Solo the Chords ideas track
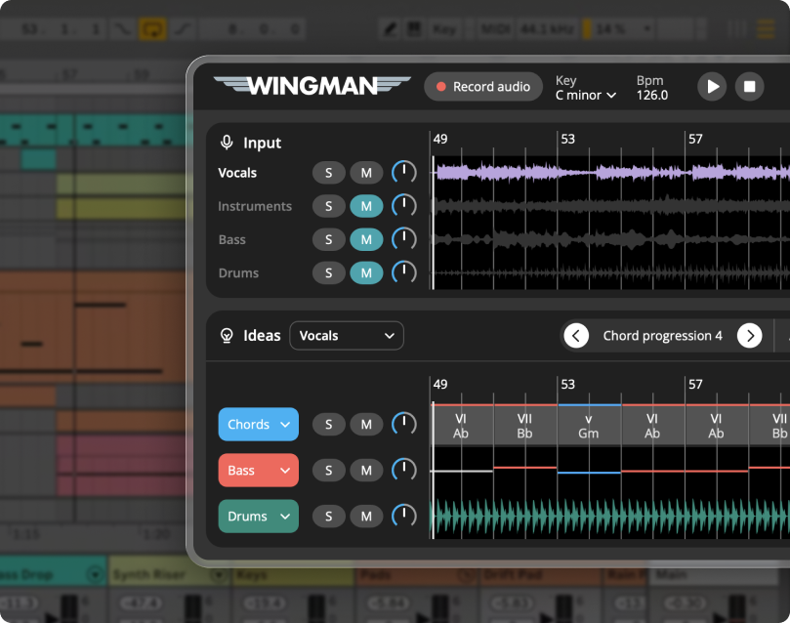 pos(328,425)
